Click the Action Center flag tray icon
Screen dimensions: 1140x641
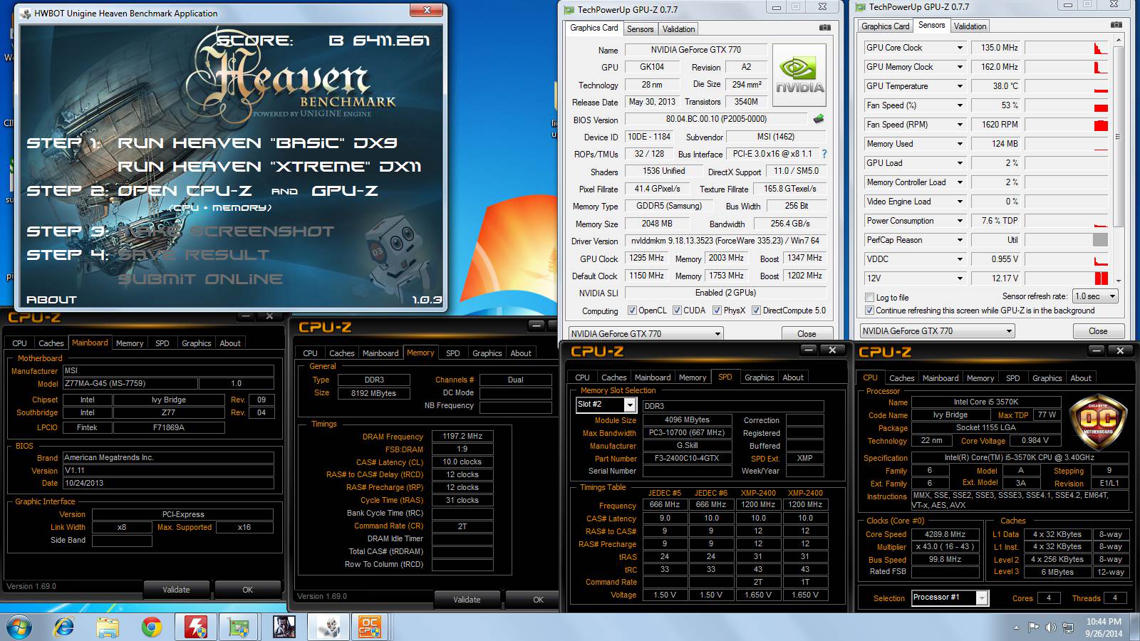pos(1034,627)
